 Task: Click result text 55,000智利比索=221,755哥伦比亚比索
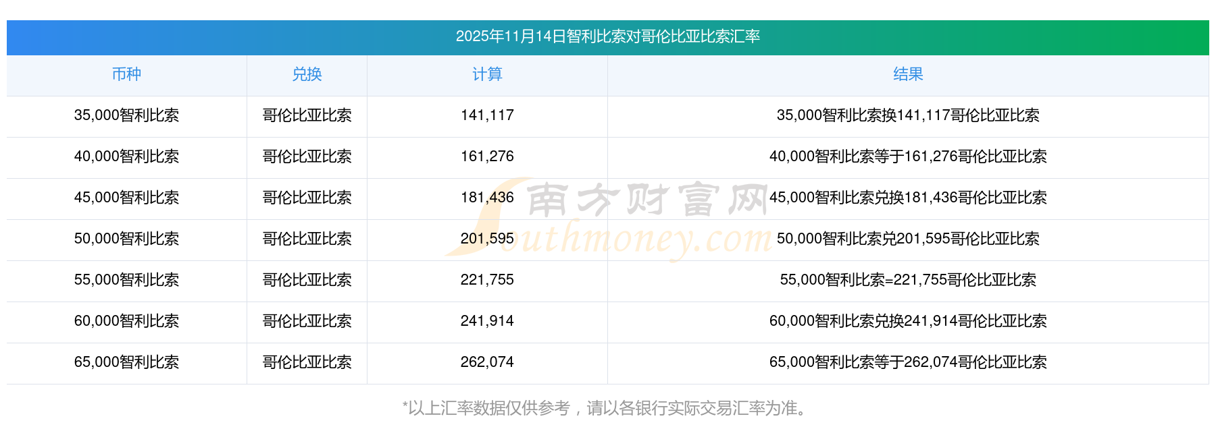(x=908, y=280)
